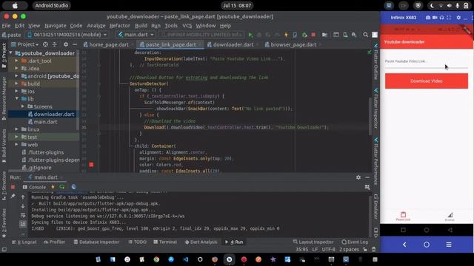Expand the .dart_tool folder
This screenshot has width=474, height=266.
click(x=16, y=61)
